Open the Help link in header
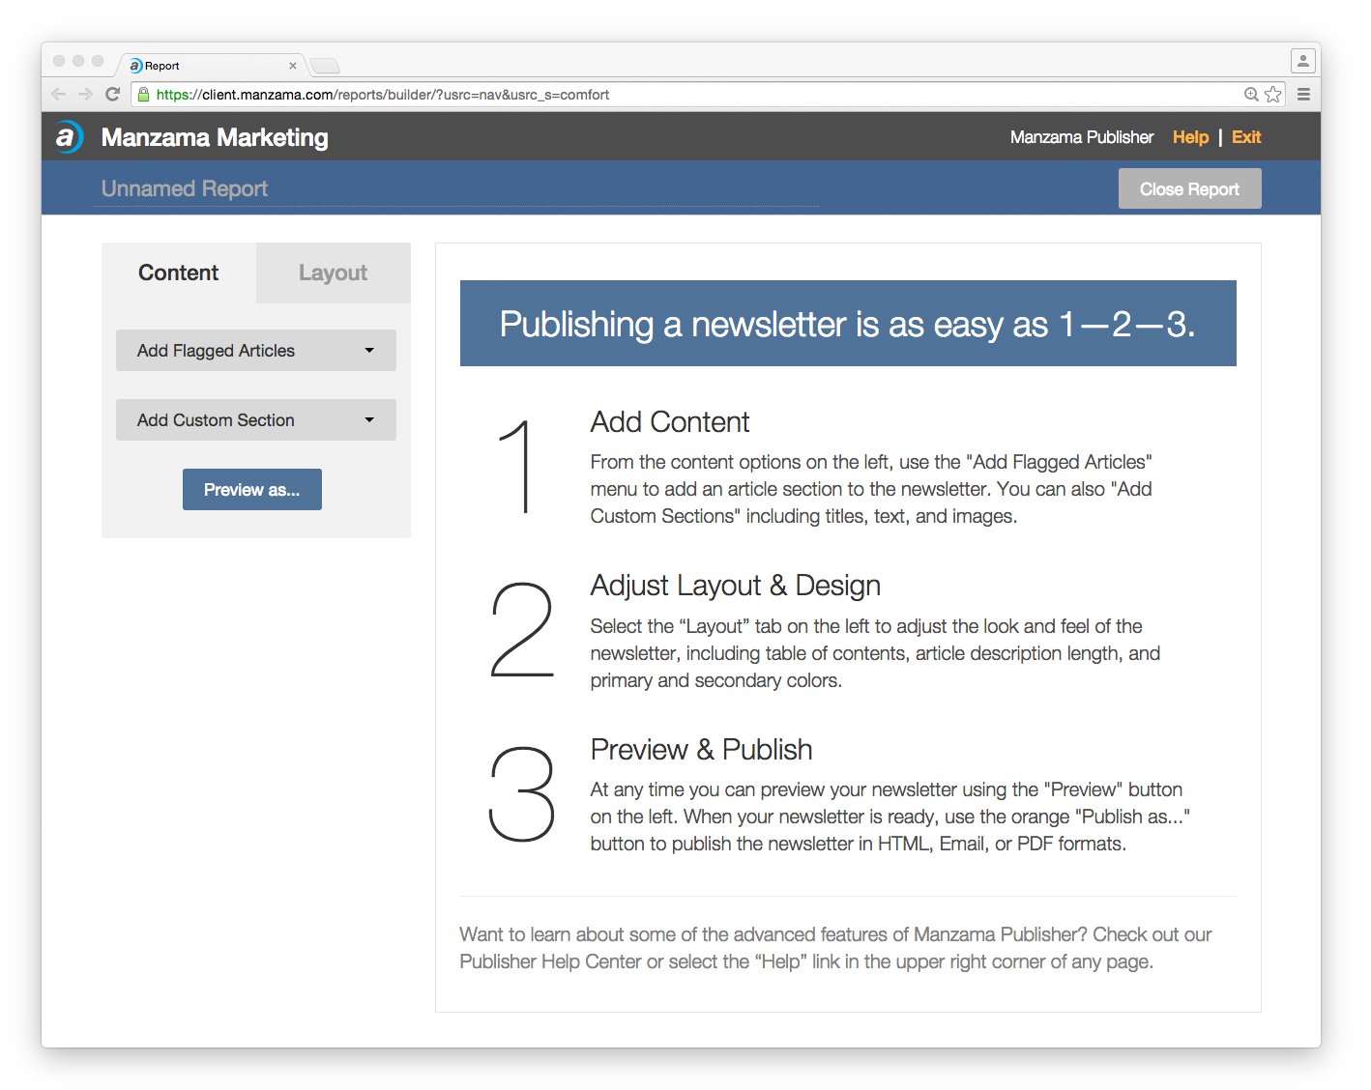The width and height of the screenshot is (1371, 1090). (x=1190, y=137)
